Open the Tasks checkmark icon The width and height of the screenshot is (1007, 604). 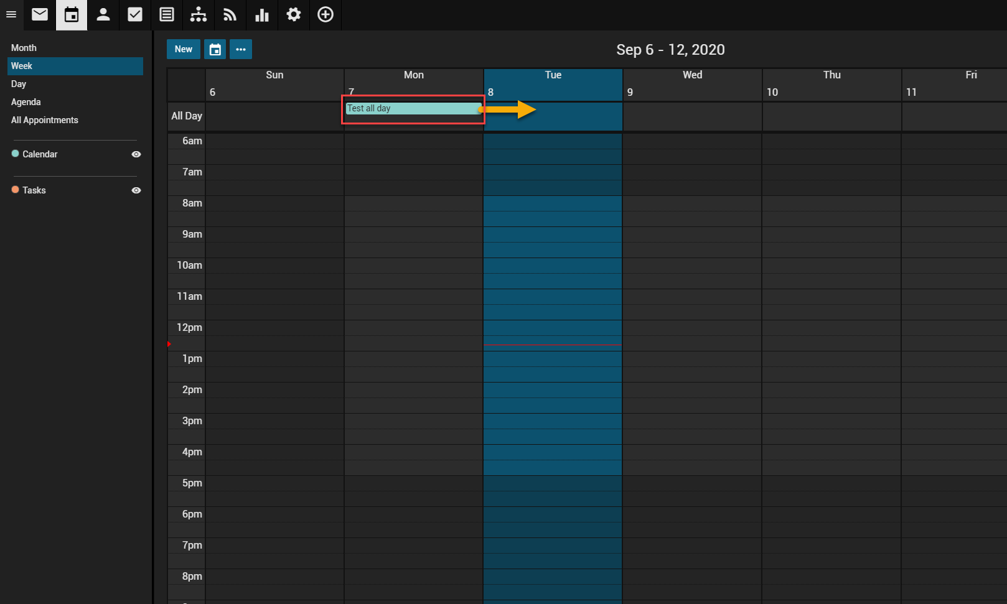pyautogui.click(x=135, y=14)
